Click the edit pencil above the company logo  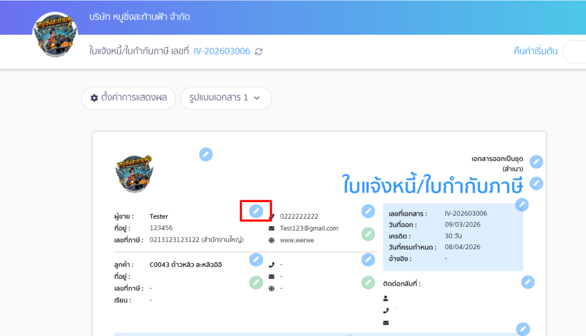pyautogui.click(x=206, y=155)
